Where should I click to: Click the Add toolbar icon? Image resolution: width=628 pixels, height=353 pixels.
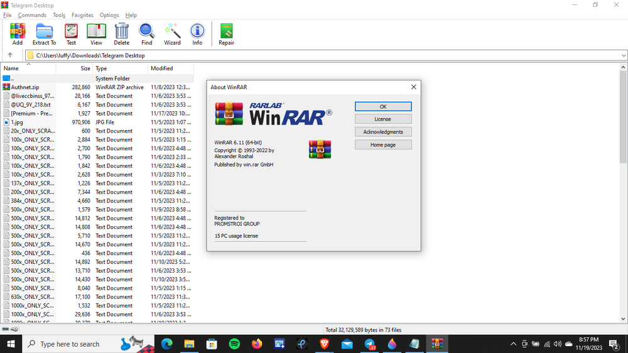point(18,34)
